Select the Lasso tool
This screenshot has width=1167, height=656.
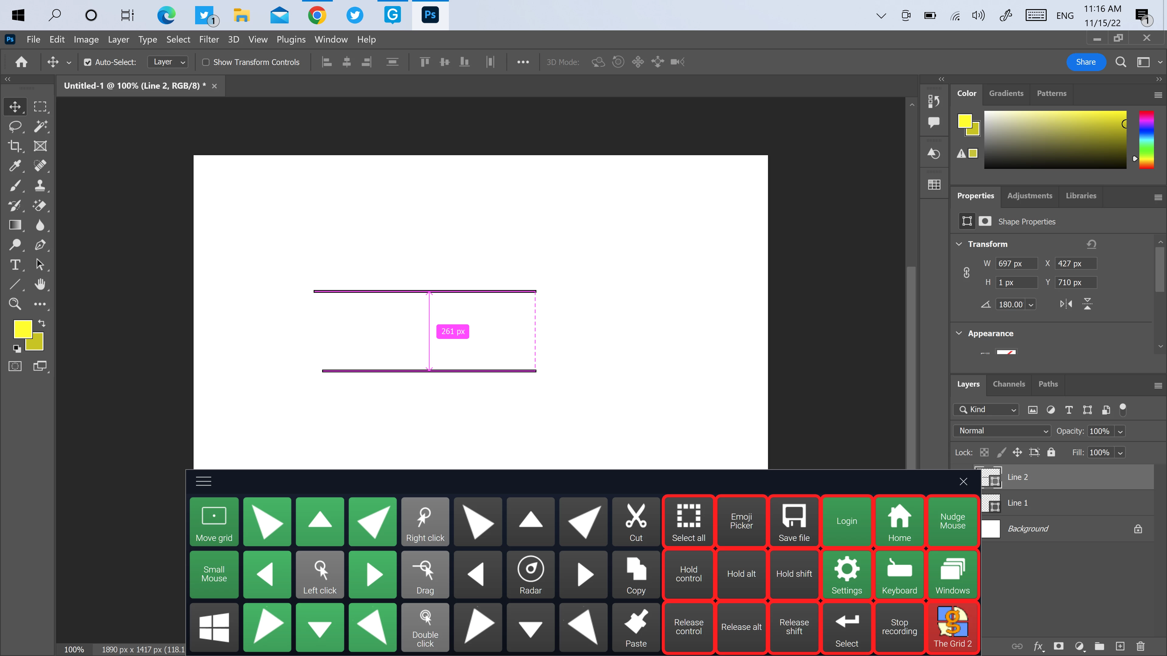[x=15, y=126]
